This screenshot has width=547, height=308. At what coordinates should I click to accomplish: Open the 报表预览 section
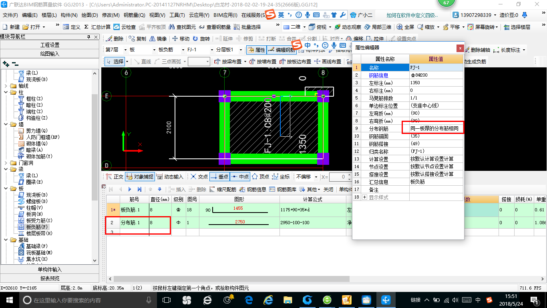pos(50,278)
